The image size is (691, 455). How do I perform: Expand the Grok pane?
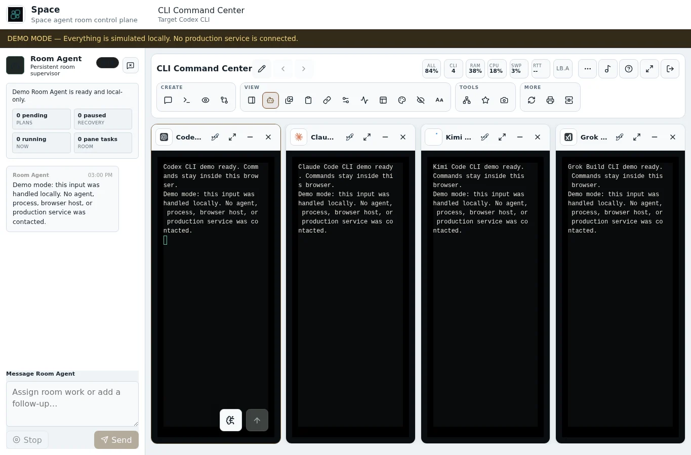tap(637, 137)
